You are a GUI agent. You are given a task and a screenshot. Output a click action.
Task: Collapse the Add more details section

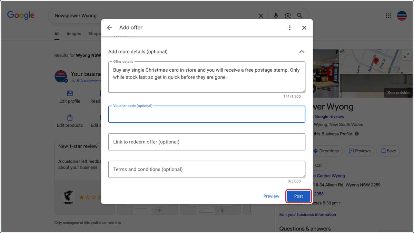tap(302, 52)
